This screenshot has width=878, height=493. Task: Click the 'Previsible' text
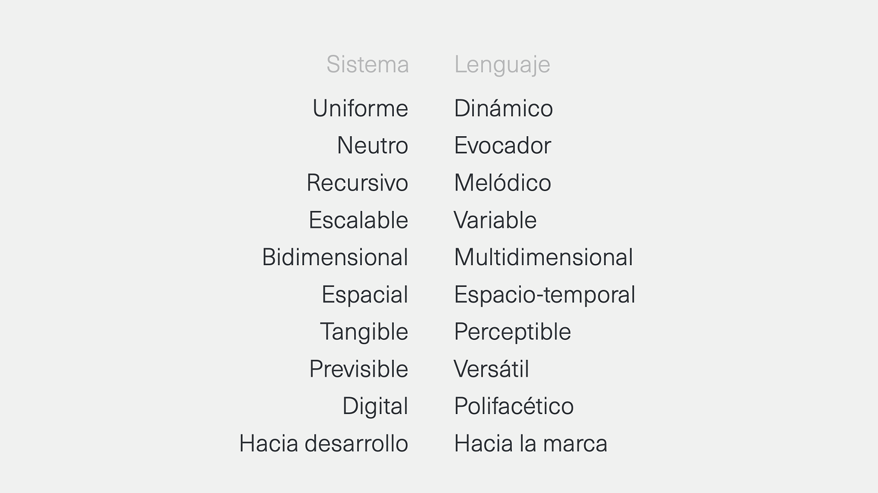(x=358, y=369)
